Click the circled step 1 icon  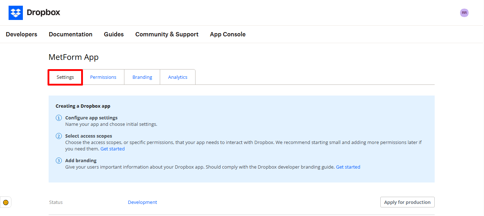[x=59, y=118]
